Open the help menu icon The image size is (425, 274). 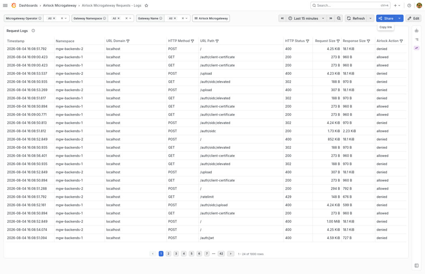point(409,5)
